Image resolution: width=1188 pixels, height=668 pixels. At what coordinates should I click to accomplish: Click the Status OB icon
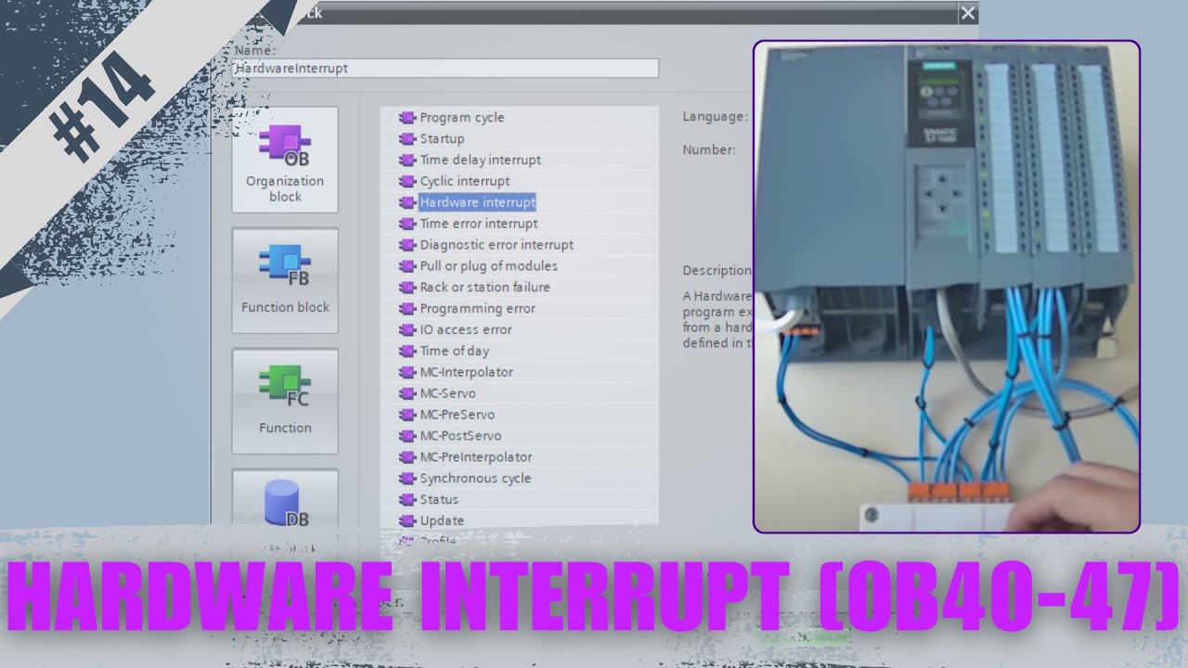click(x=407, y=500)
